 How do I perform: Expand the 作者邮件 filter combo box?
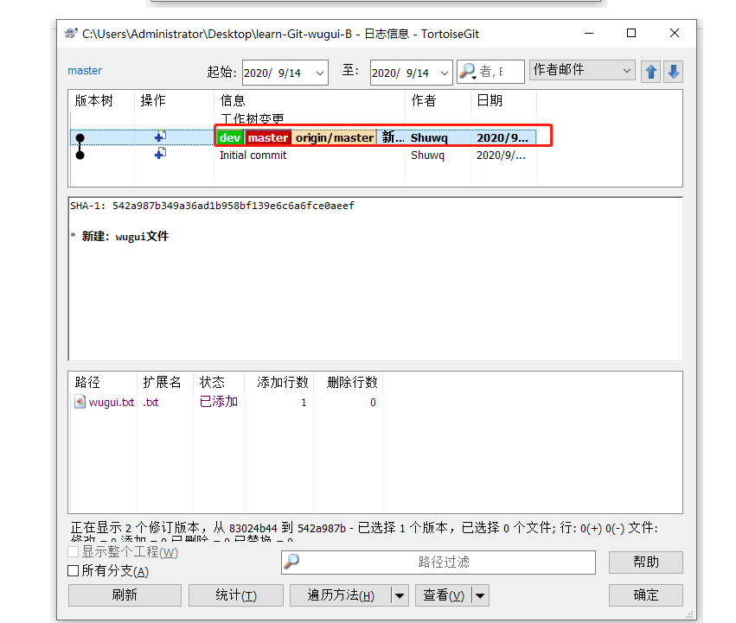pyautogui.click(x=626, y=70)
